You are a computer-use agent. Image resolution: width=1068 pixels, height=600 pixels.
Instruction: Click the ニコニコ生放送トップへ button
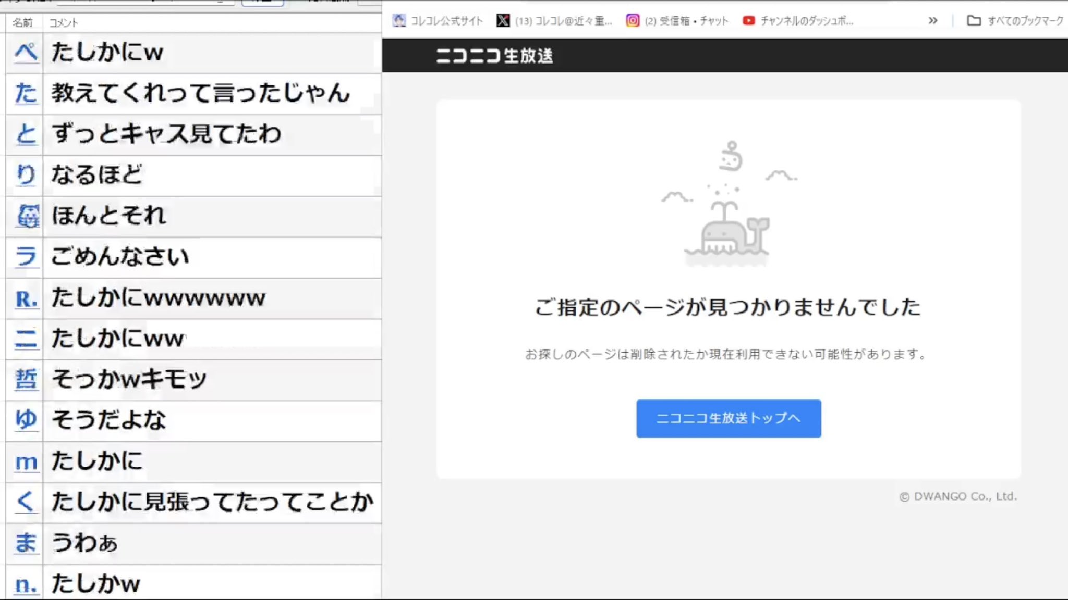(x=728, y=418)
